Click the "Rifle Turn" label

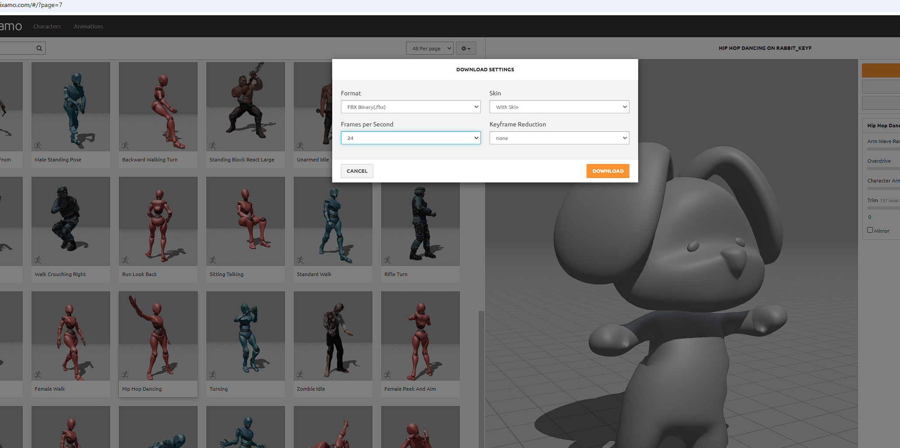point(396,274)
